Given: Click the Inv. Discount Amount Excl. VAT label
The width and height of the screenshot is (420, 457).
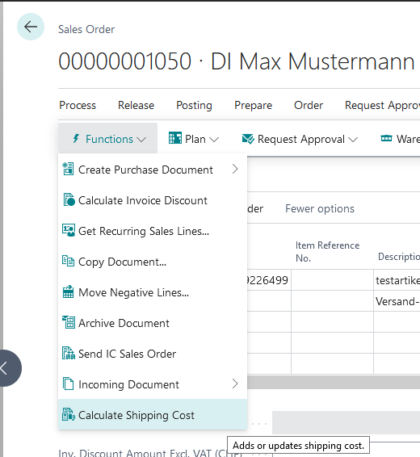Looking at the screenshot, I should tap(150, 453).
